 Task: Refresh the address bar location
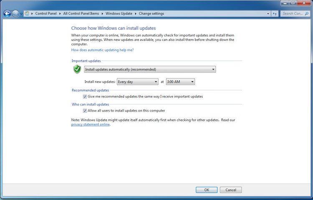[x=275, y=14]
